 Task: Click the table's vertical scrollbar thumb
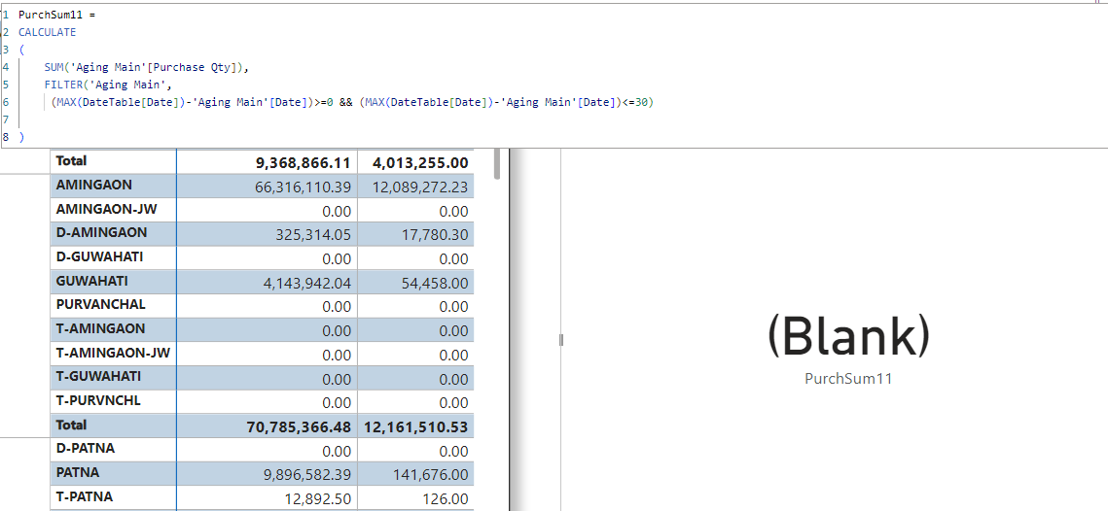tap(497, 163)
